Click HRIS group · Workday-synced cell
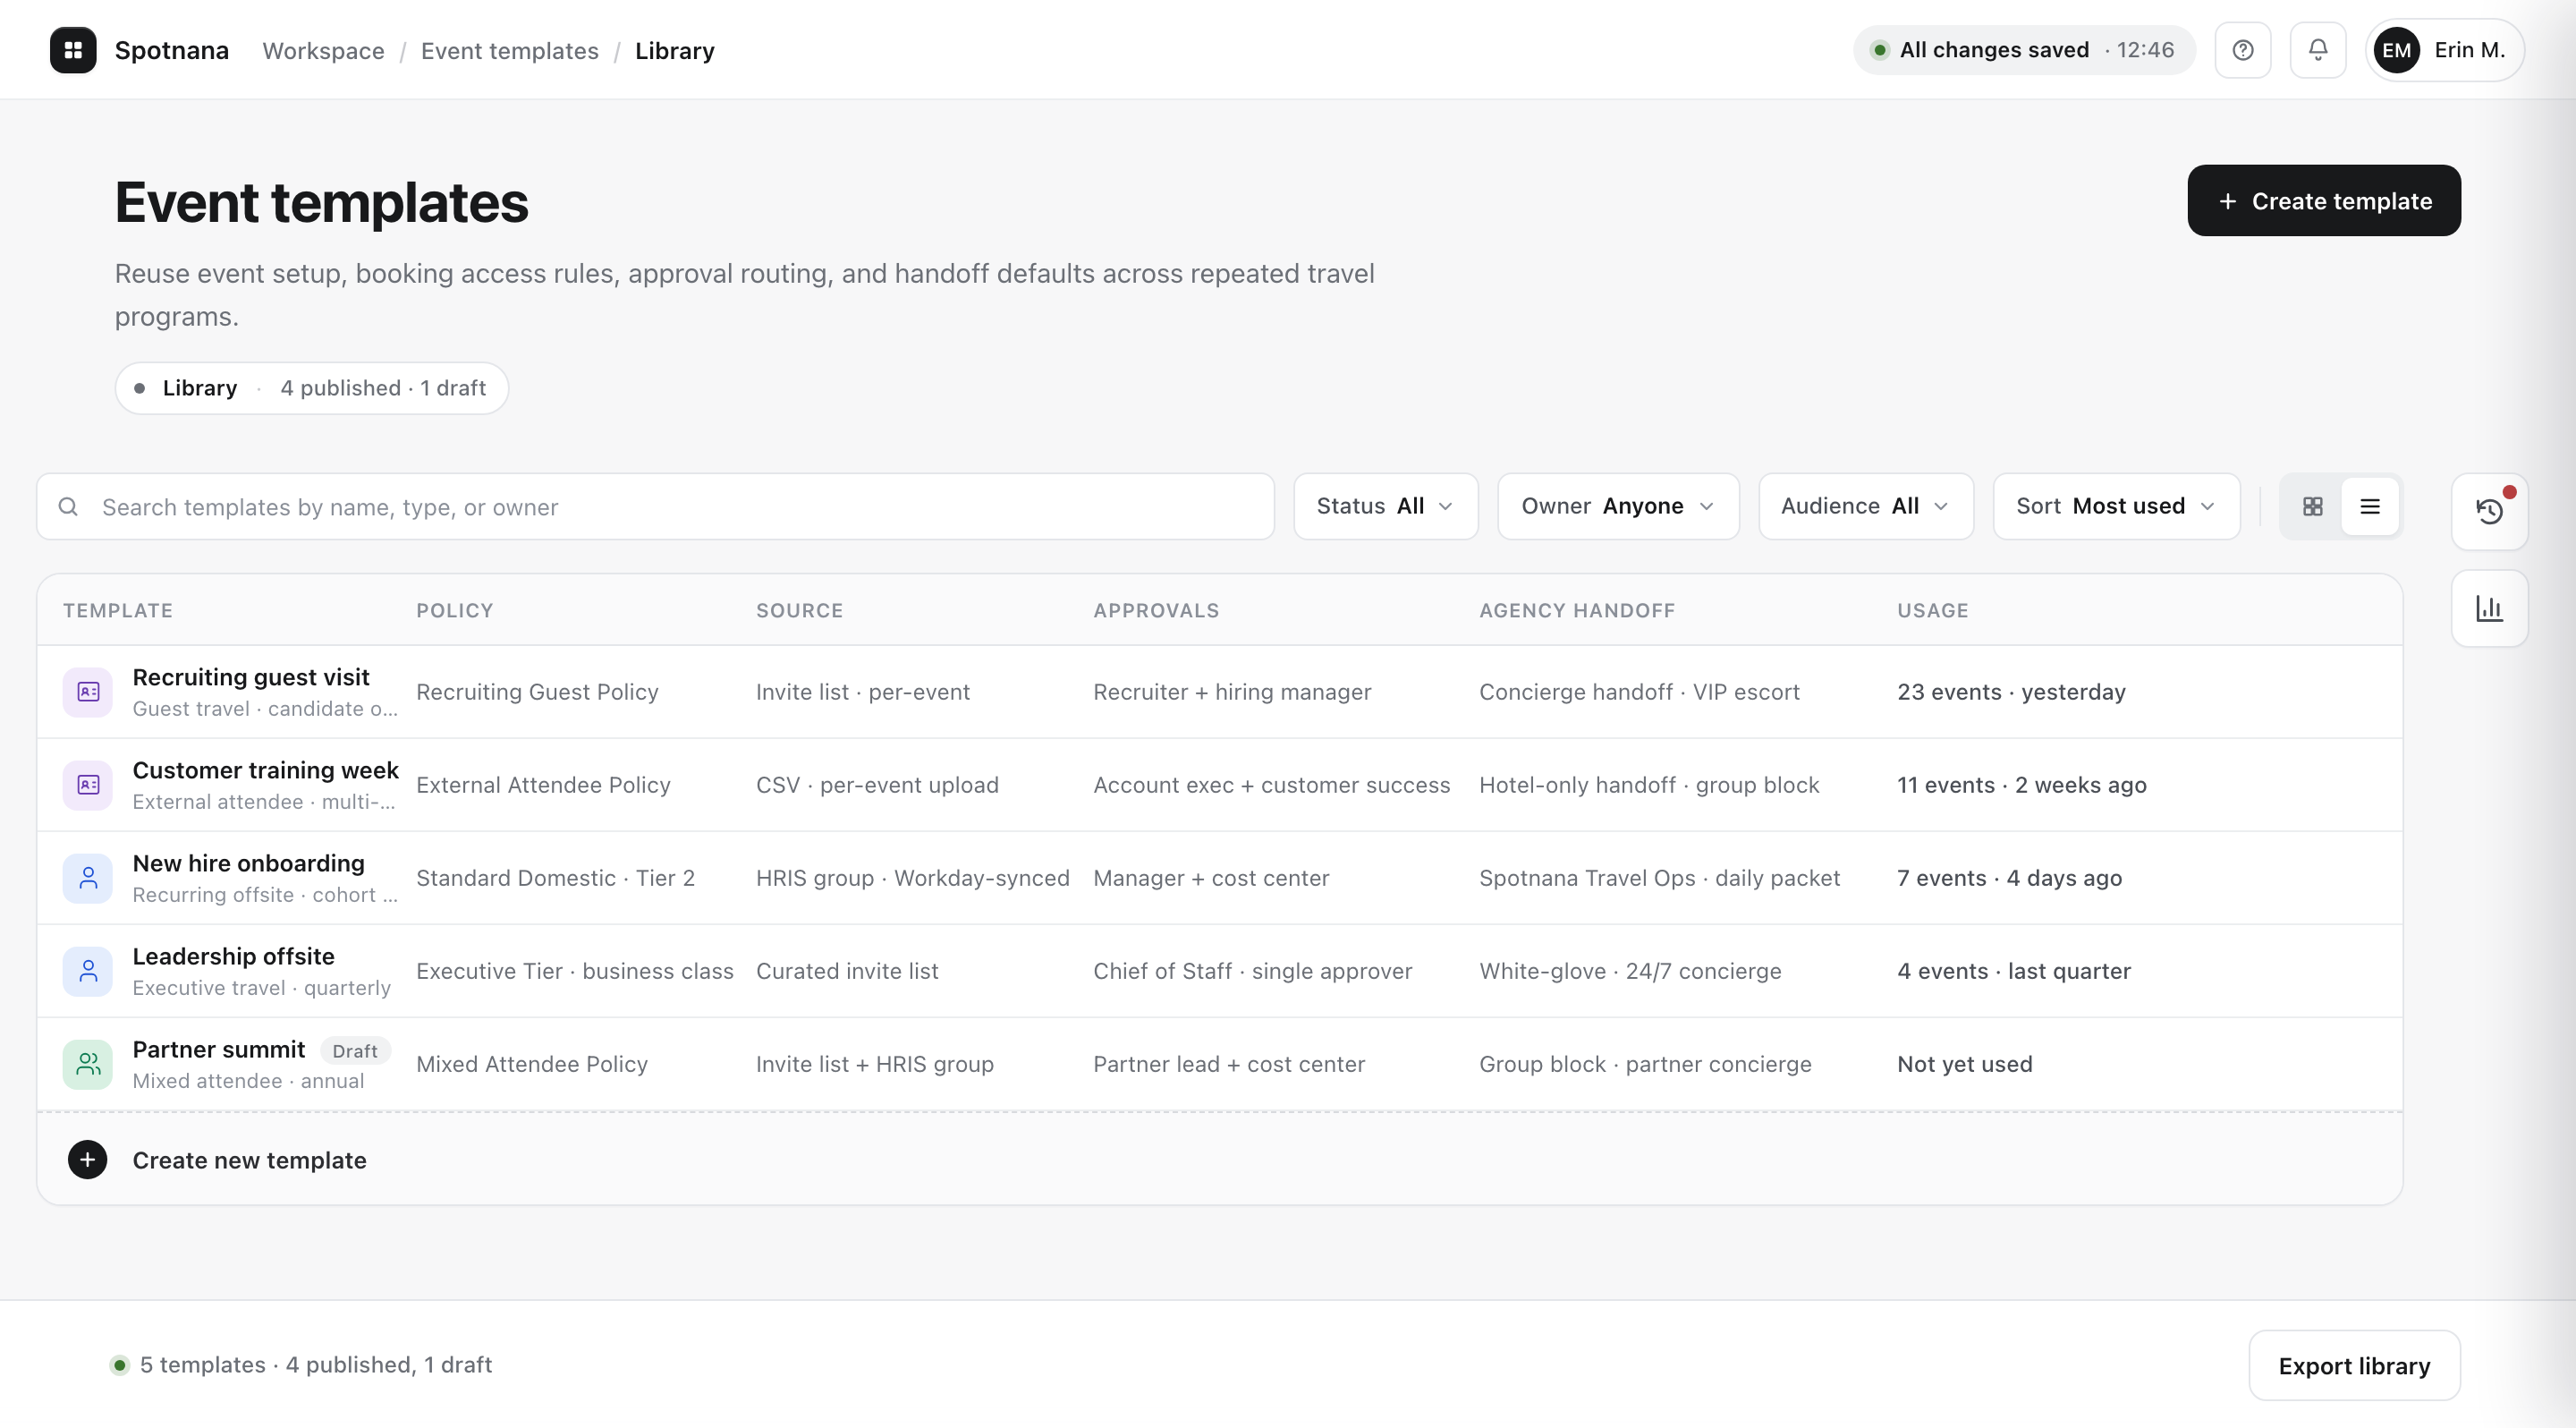This screenshot has width=2576, height=1428. [913, 878]
